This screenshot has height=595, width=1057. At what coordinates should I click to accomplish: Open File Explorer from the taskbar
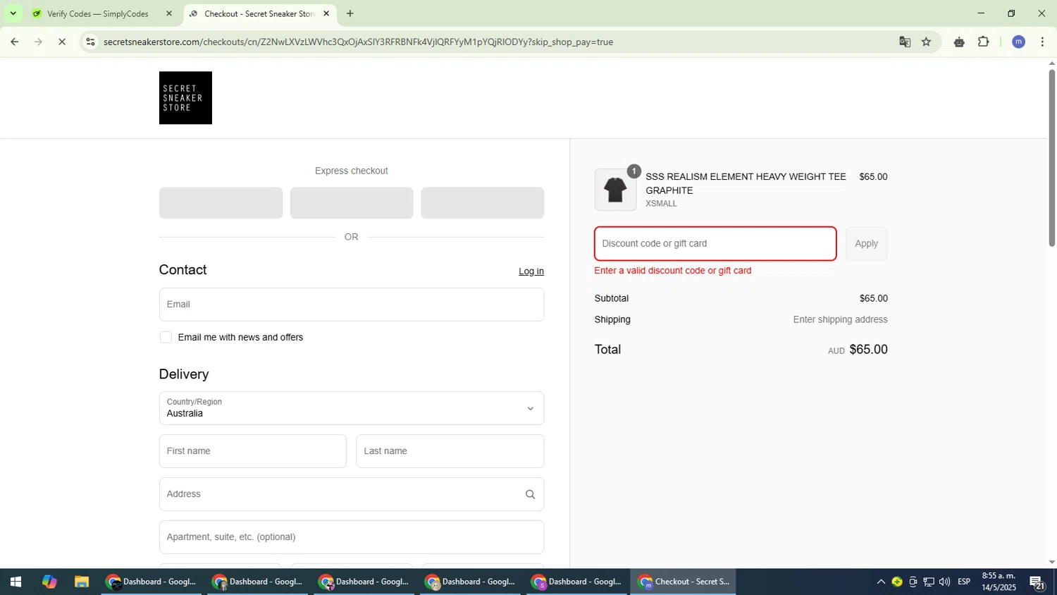82,582
